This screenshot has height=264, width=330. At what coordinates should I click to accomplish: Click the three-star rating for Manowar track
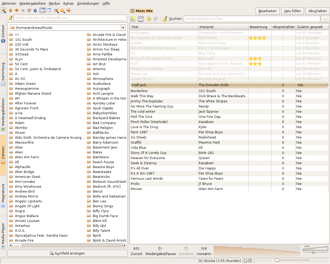(x=255, y=59)
